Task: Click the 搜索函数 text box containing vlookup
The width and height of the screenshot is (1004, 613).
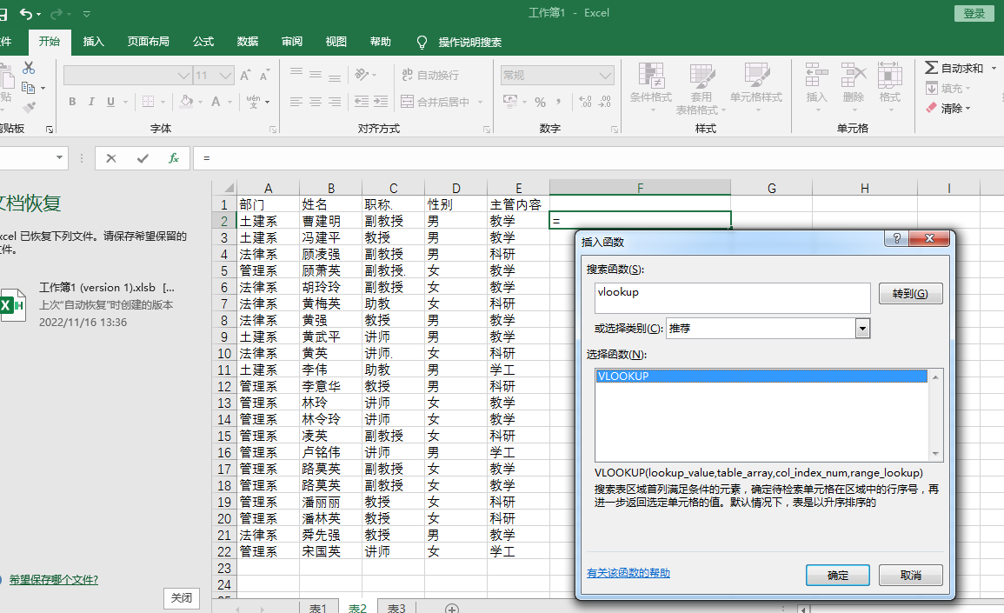Action: point(732,297)
